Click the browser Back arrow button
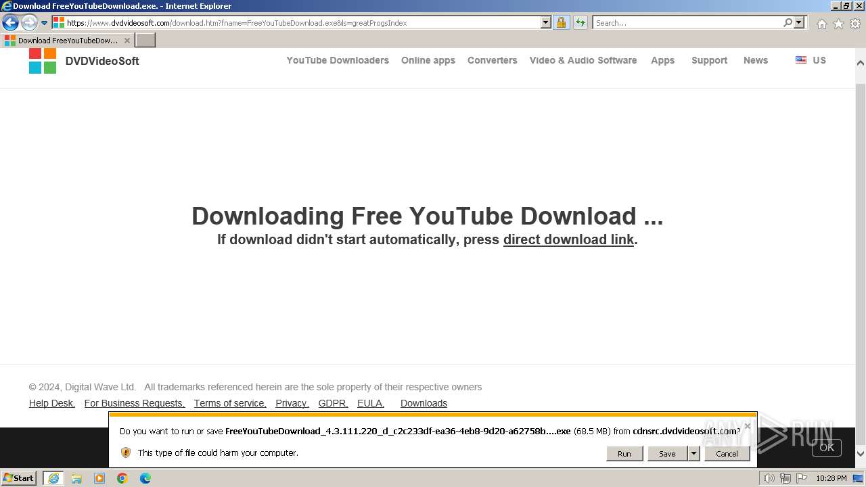Screen dimensions: 866x487 pyautogui.click(x=10, y=22)
